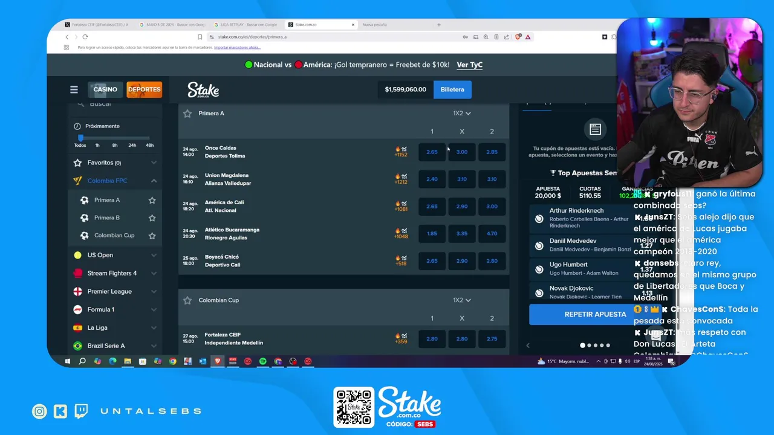Select the 48h time filter
The height and width of the screenshot is (435, 774).
149,145
